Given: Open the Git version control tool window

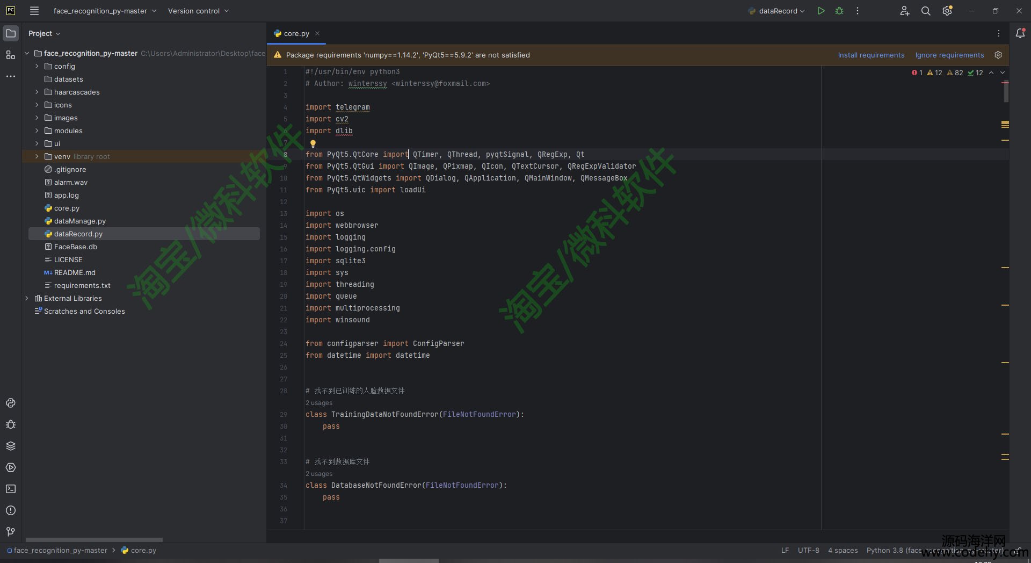Looking at the screenshot, I should [11, 532].
